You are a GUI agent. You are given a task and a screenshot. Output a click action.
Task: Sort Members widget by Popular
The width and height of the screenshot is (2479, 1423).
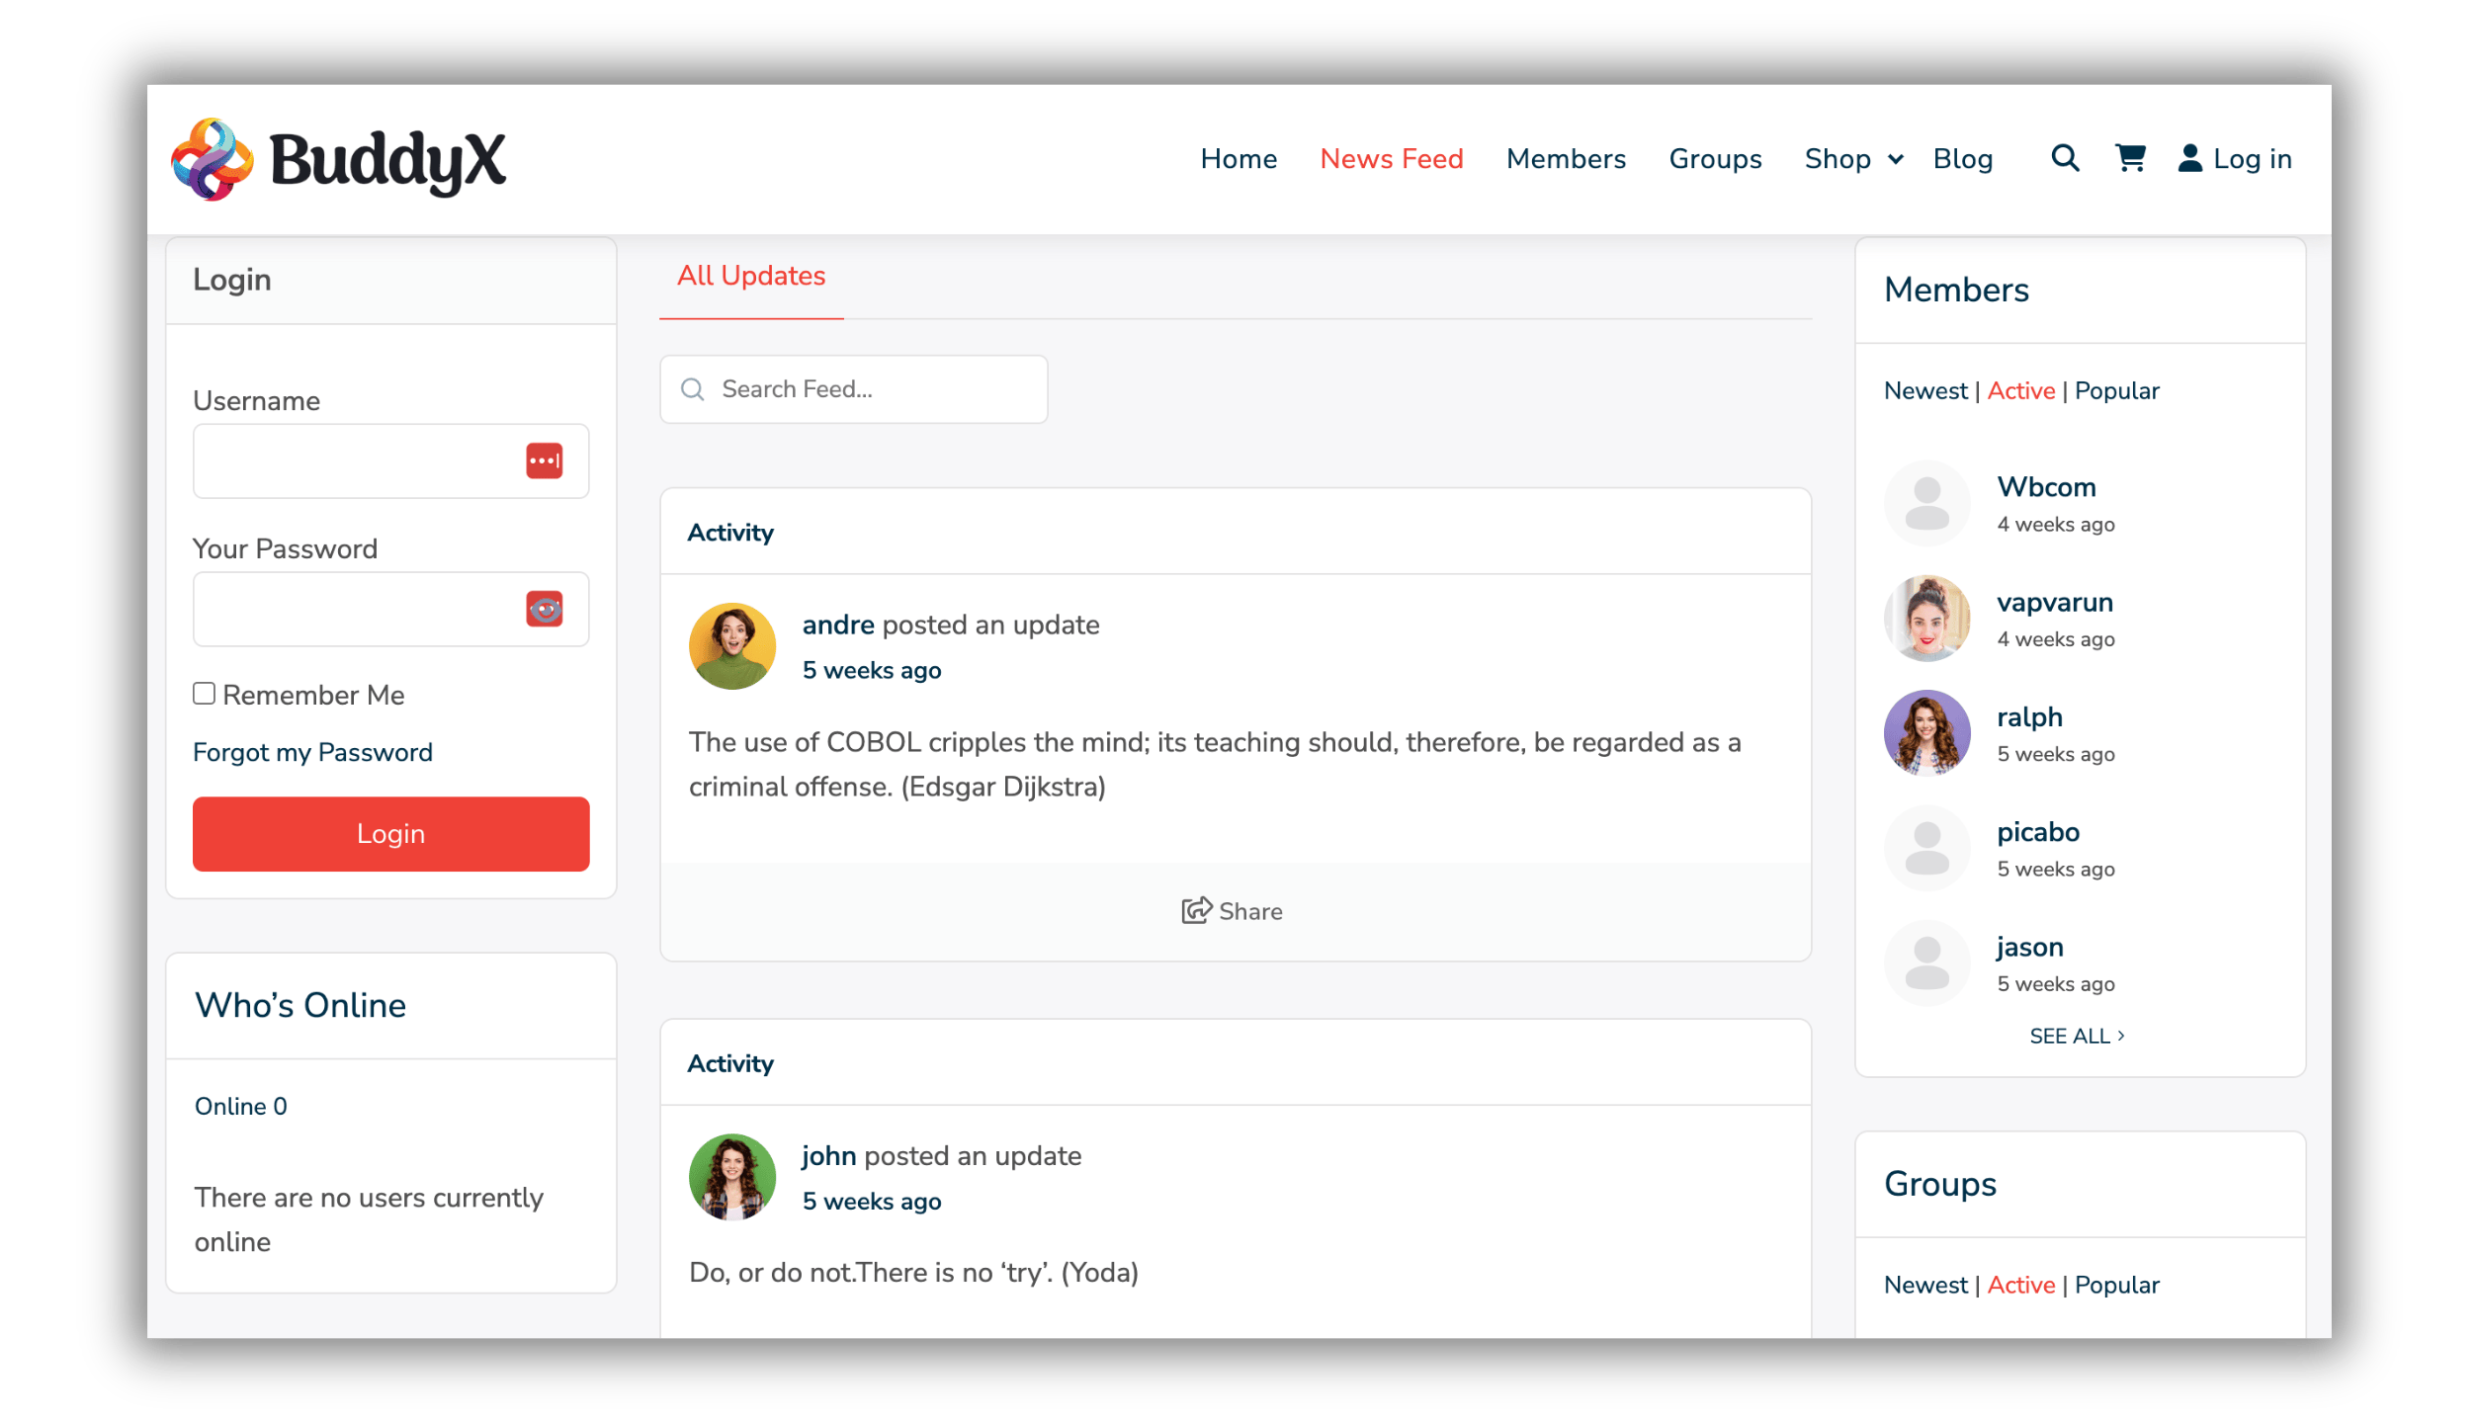point(2116,391)
